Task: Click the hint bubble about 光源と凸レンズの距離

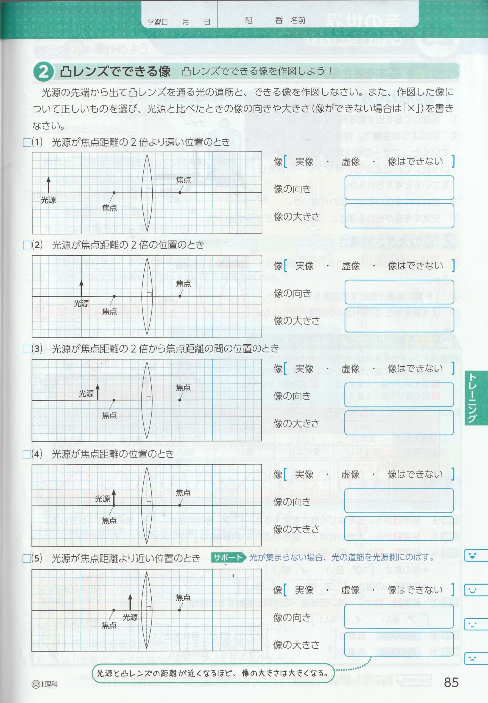Action: coord(213,673)
